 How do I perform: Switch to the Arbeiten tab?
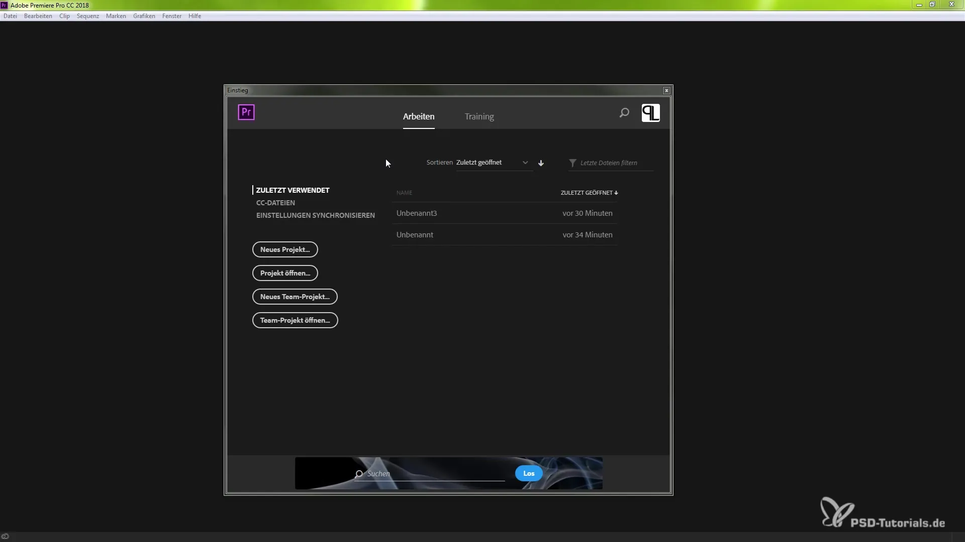[x=419, y=116]
